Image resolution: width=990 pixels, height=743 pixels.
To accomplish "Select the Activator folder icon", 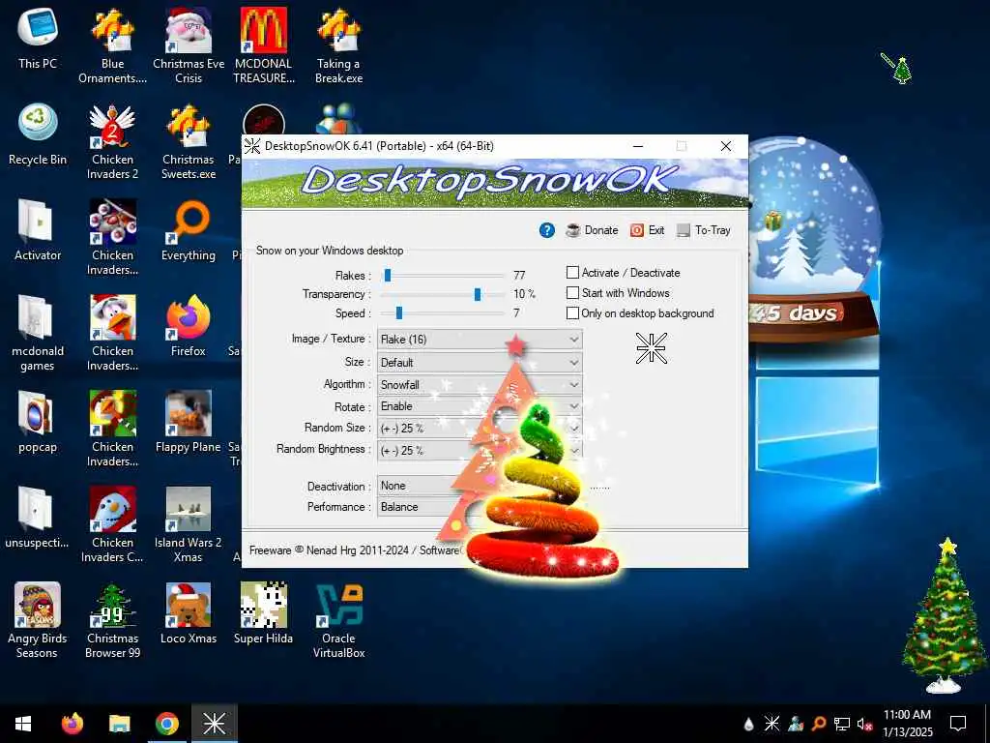I will (38, 230).
